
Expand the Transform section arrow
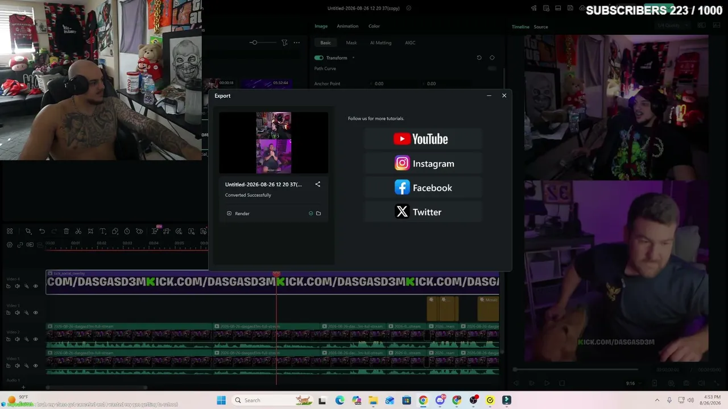pyautogui.click(x=353, y=58)
